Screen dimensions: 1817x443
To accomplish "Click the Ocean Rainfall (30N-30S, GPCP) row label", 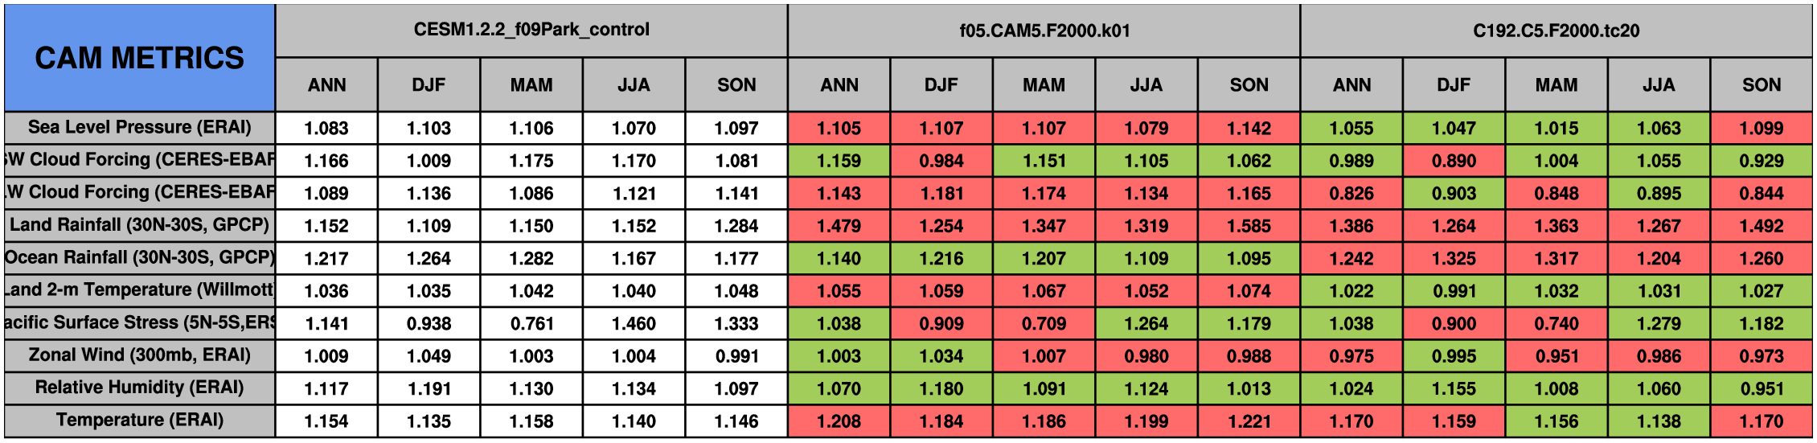I will tap(139, 257).
